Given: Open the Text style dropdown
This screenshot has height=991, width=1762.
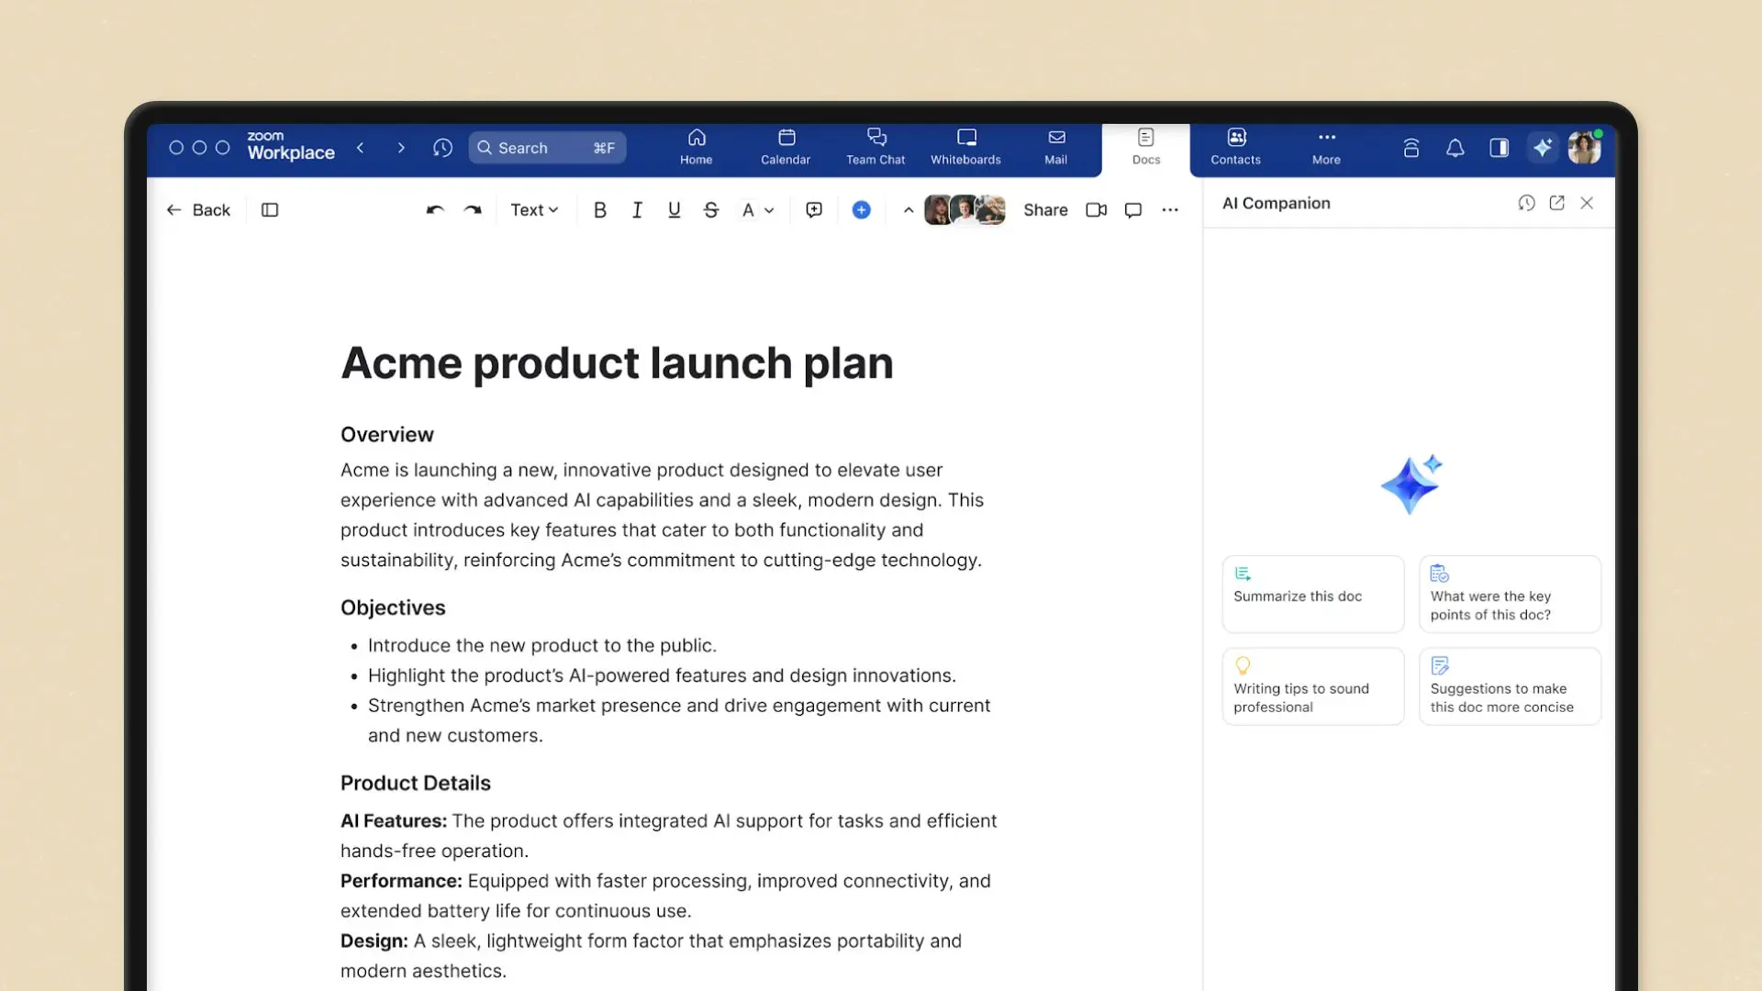Looking at the screenshot, I should tap(534, 210).
